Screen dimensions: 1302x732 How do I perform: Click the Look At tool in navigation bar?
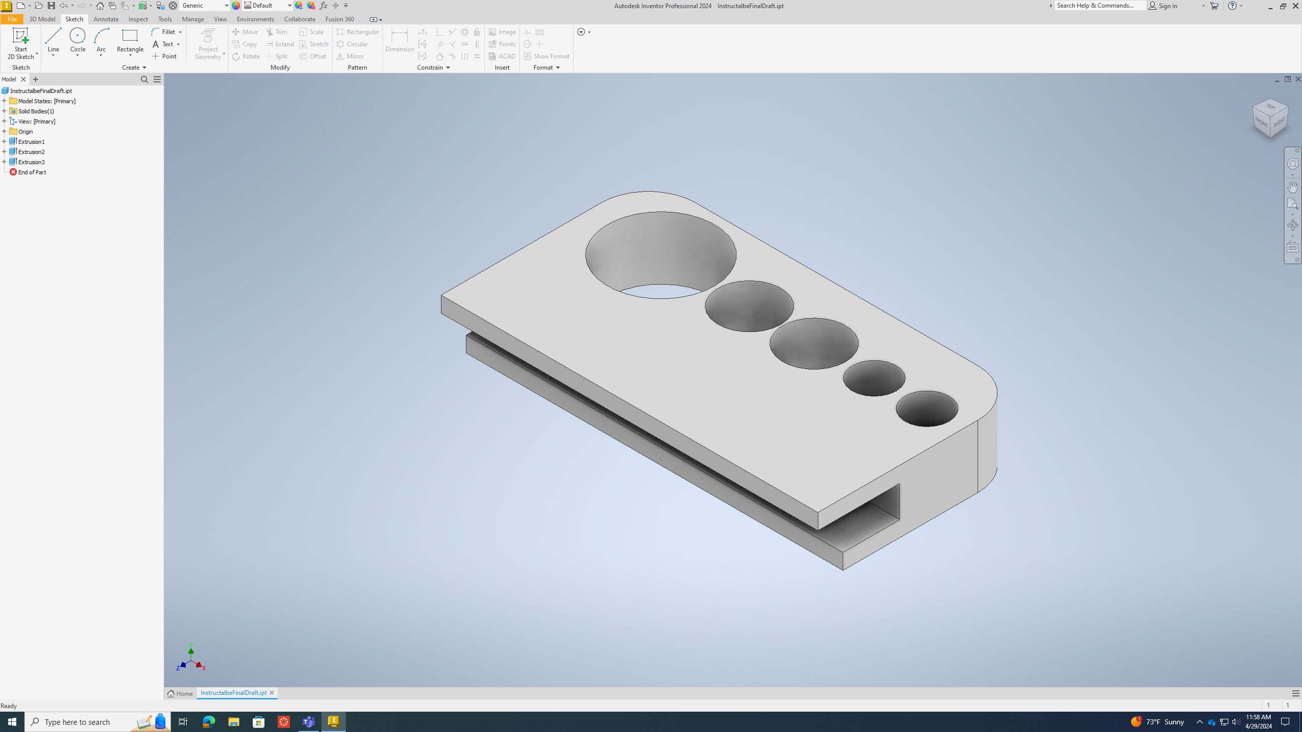1292,247
